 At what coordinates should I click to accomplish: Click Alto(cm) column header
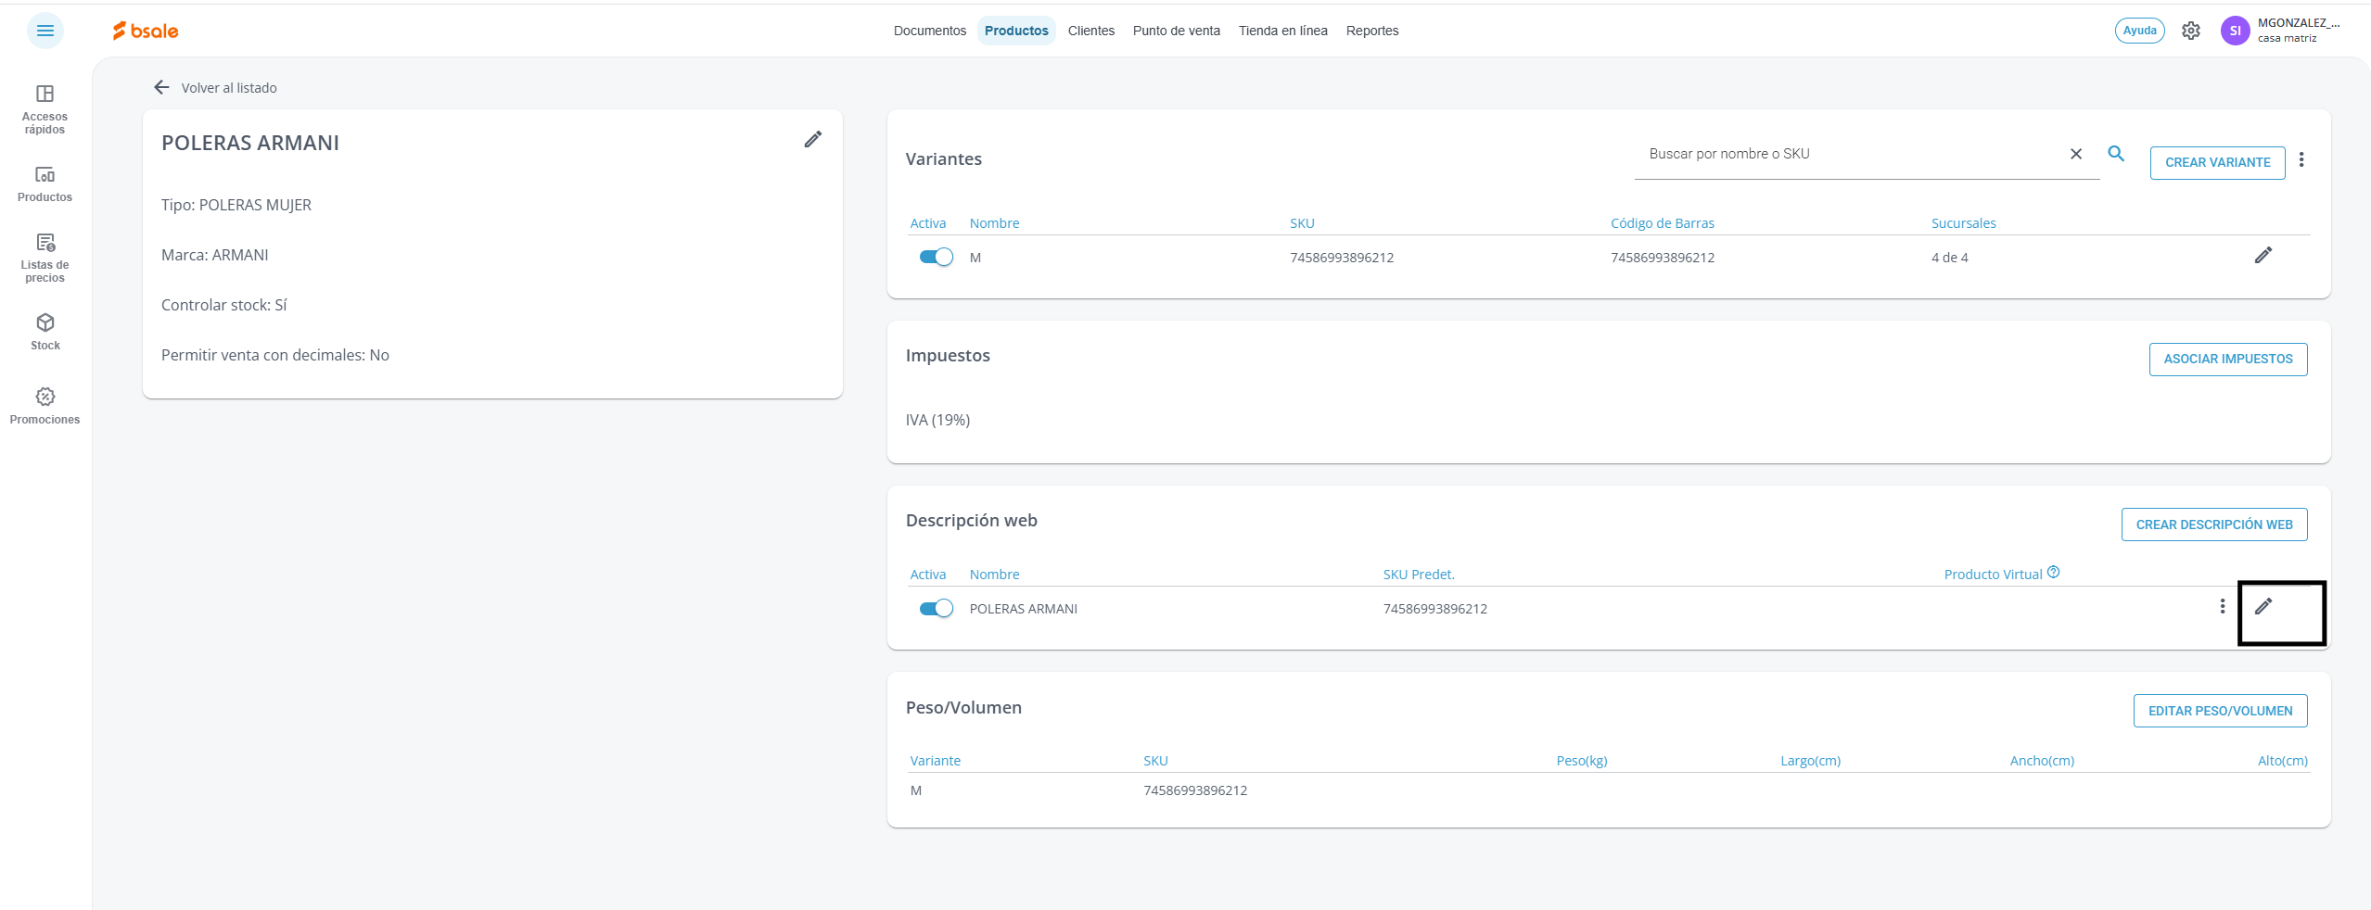(x=2283, y=761)
